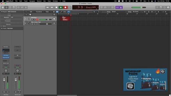This screenshot has width=171, height=96.
Task: Toggle the Metronome click button
Action: point(121,7)
